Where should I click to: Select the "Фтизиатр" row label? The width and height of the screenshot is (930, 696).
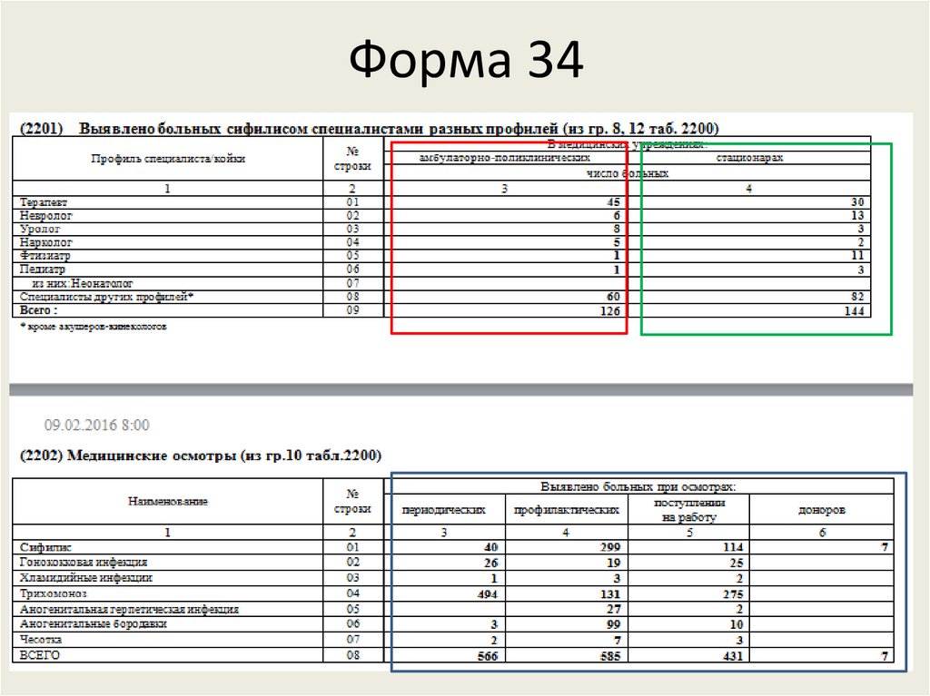click(x=45, y=256)
